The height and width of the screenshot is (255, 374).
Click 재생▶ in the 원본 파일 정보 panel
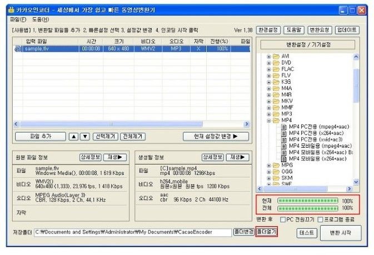pyautogui.click(x=115, y=157)
